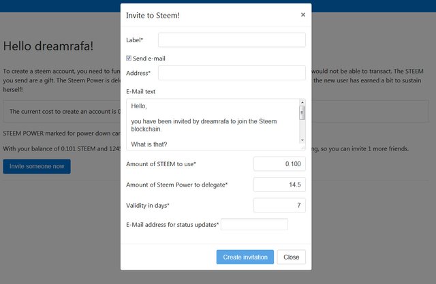The width and height of the screenshot is (436, 284).
Task: Click the Label input field
Action: [x=232, y=40]
